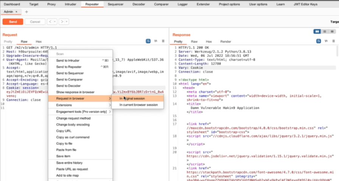Open the Learn tab
The width and height of the screenshot is (339, 181).
280,4
